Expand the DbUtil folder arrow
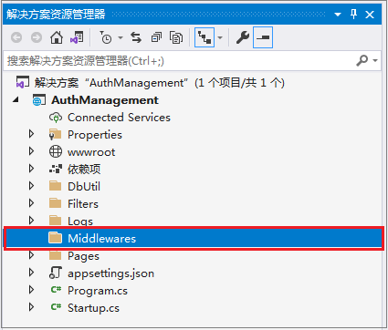Image resolution: width=388 pixels, height=330 pixels. point(31,186)
